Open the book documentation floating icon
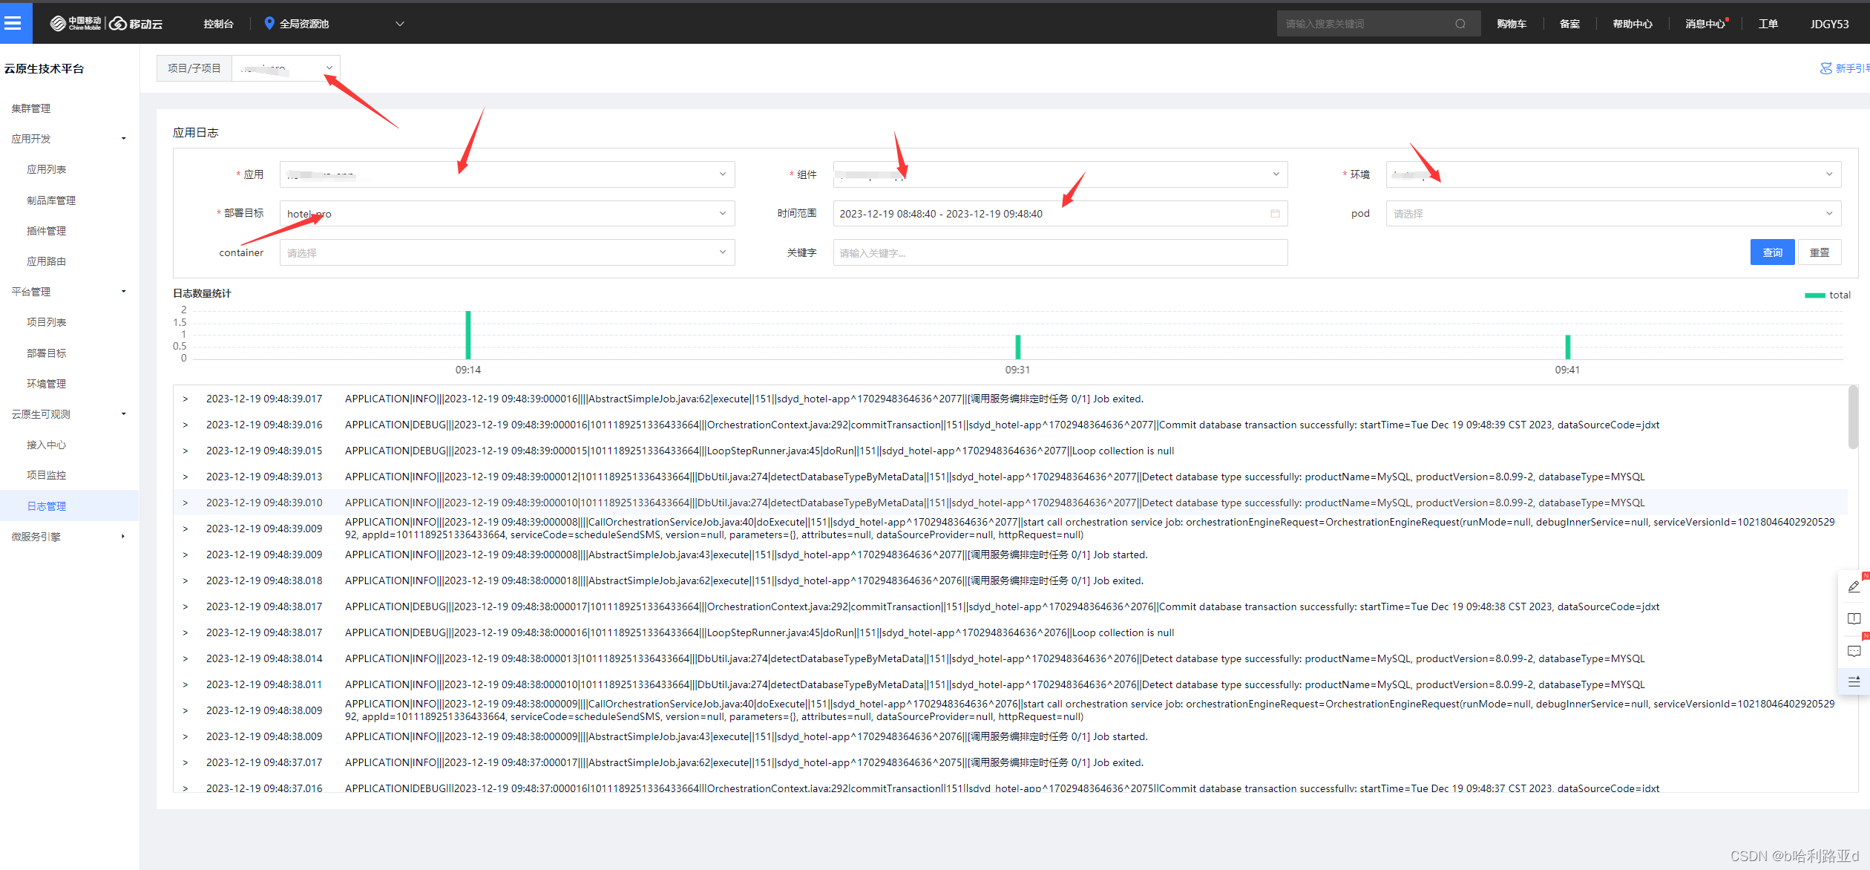 click(x=1853, y=619)
